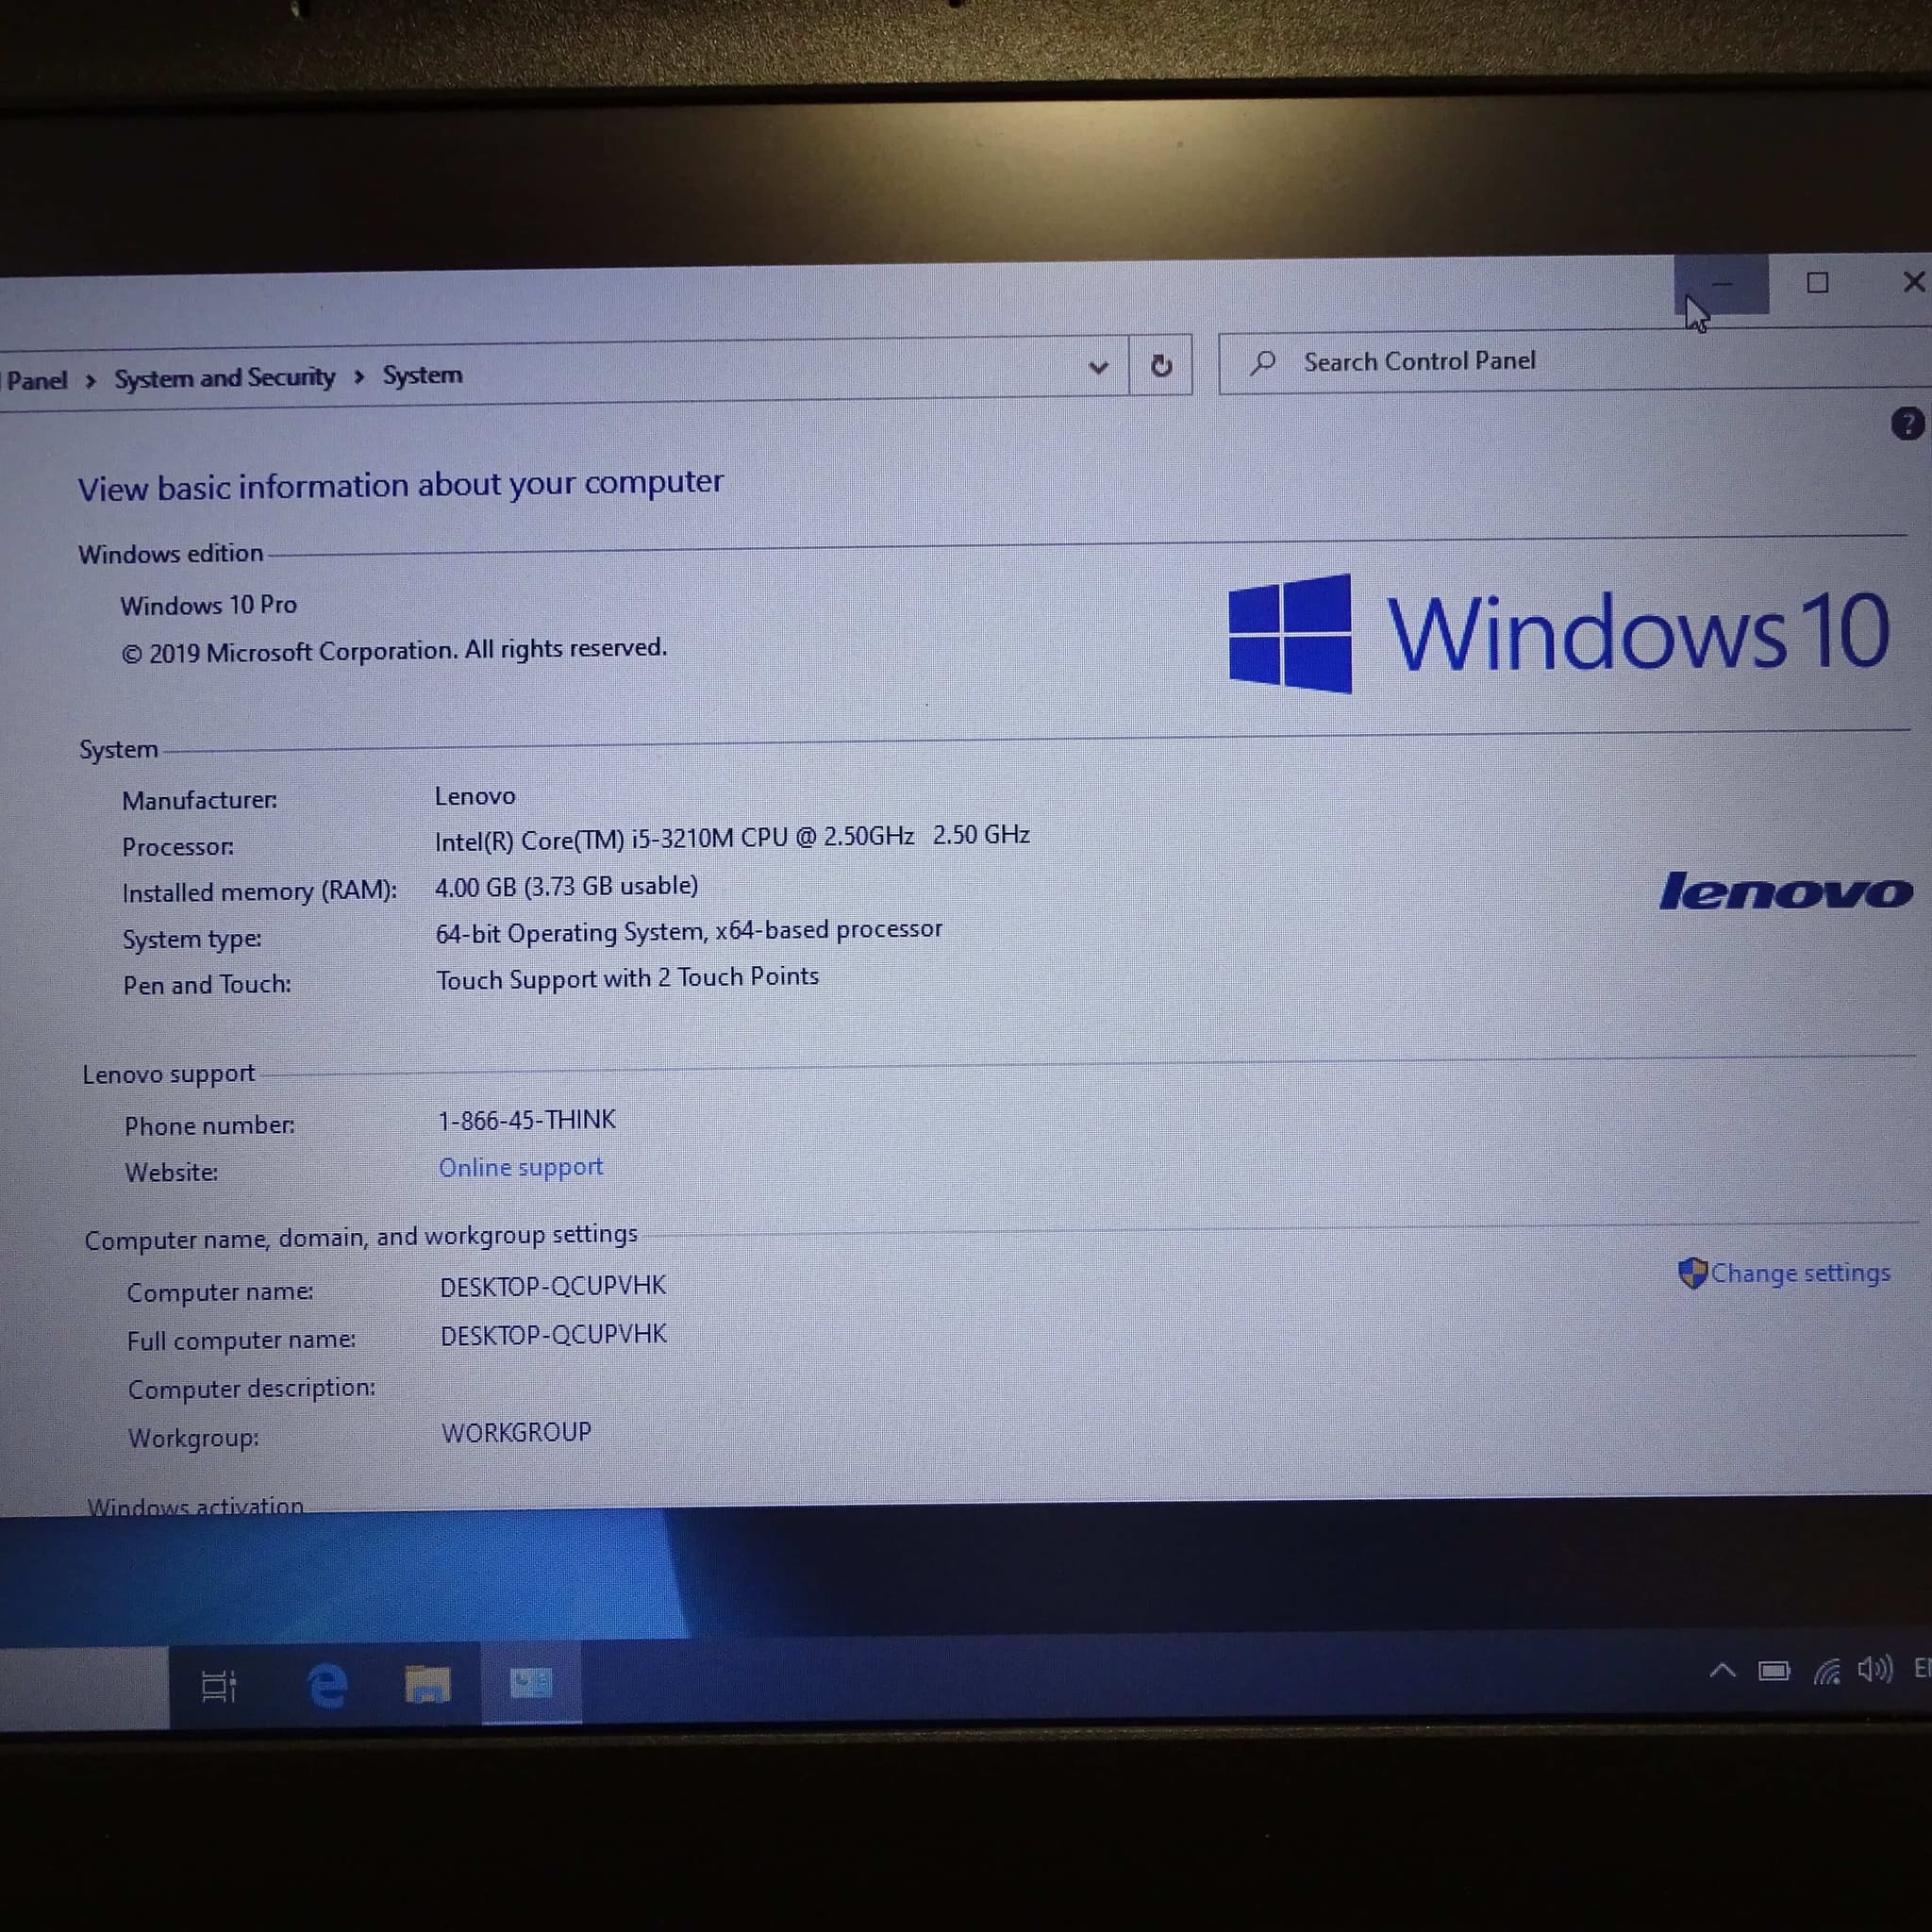Click the Installed memory (RAM) label
The image size is (1932, 1932).
(x=259, y=892)
